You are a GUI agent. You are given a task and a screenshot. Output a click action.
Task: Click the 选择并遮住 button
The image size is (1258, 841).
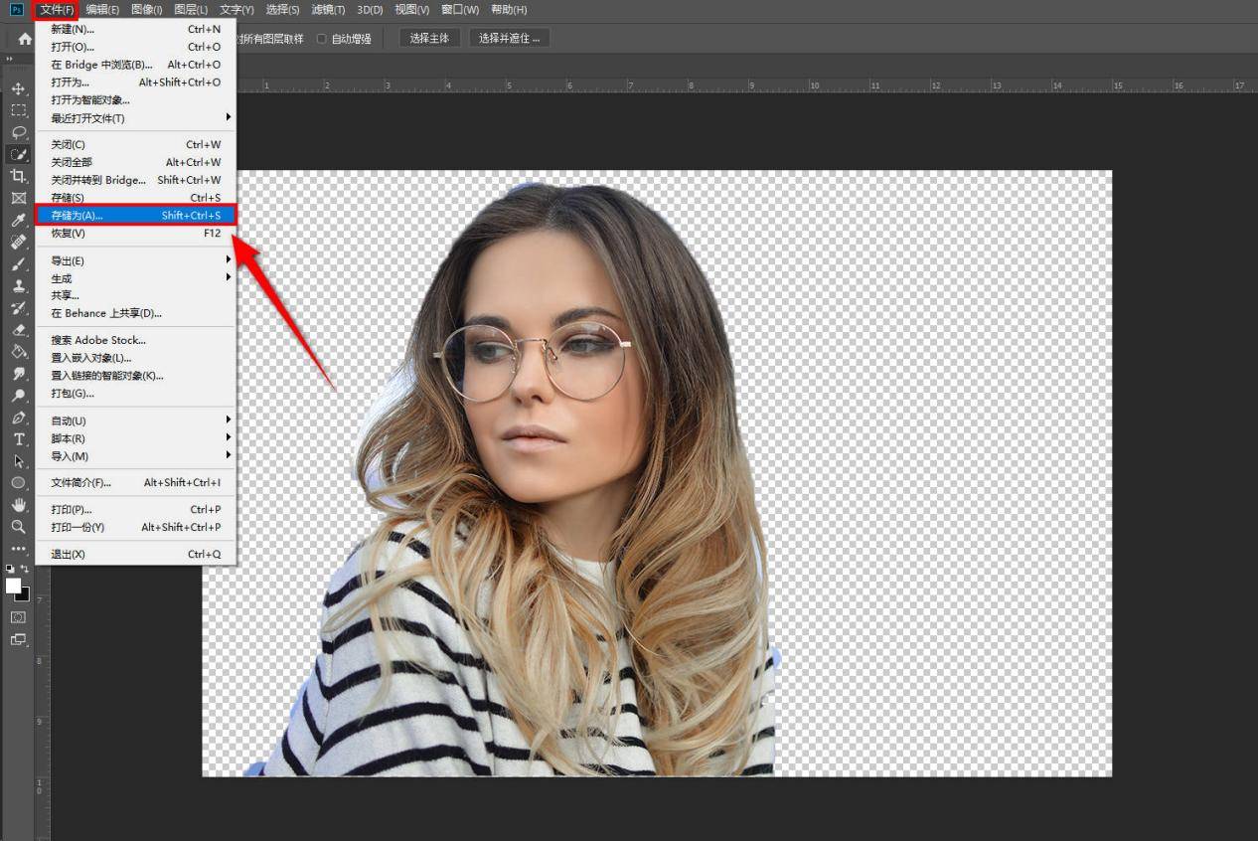(510, 39)
